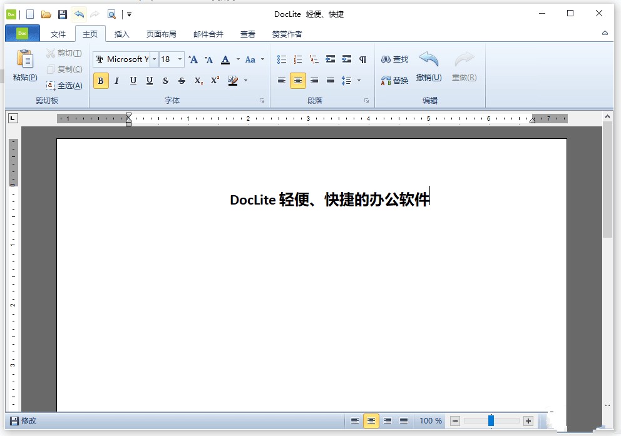621x436 pixels.
Task: Open the highlight color dropdown arrow
Action: click(245, 80)
